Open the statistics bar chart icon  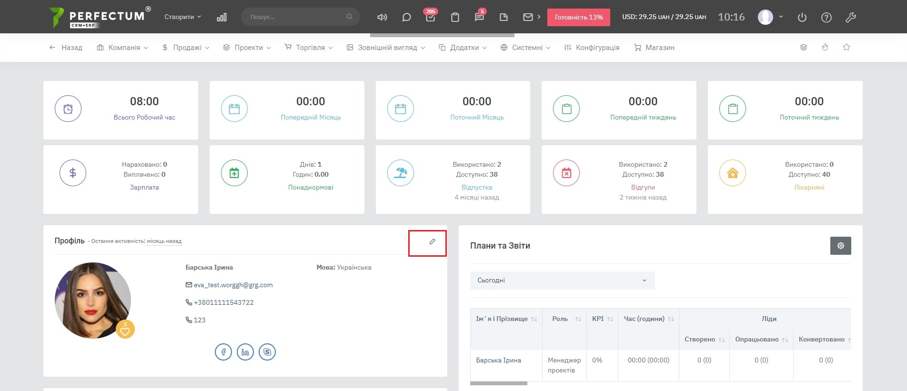click(222, 17)
